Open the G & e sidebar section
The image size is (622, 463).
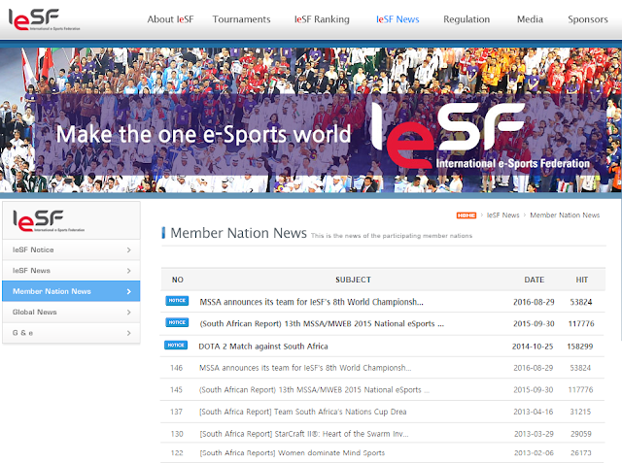(x=71, y=333)
